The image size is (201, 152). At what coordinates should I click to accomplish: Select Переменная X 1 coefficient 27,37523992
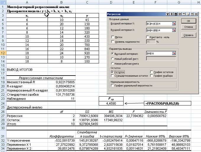pyautogui.click(x=61, y=145)
